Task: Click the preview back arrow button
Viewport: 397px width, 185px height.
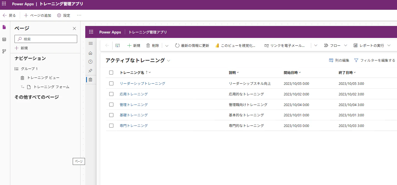Action: (x=107, y=45)
